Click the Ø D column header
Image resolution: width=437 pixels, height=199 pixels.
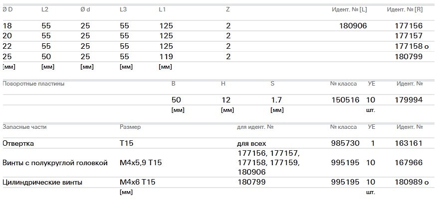[x=8, y=10]
